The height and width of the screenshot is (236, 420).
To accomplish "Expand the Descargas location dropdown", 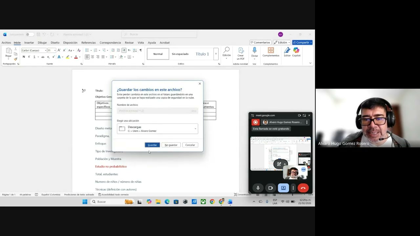I will [195, 129].
